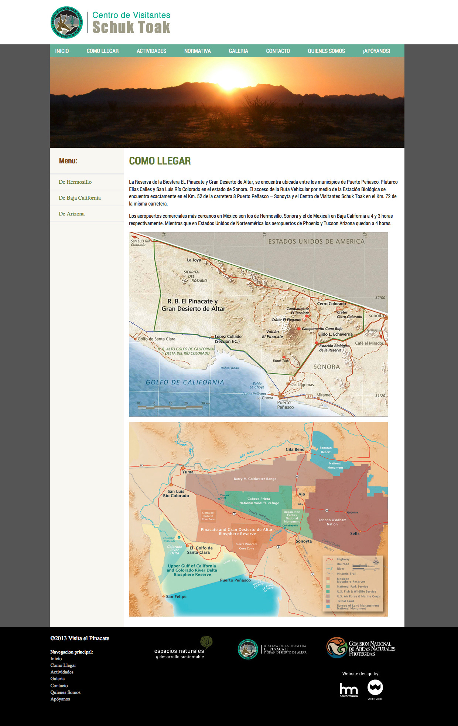The width and height of the screenshot is (458, 726).
Task: Choose De Arizona in the sidebar
Action: click(72, 214)
